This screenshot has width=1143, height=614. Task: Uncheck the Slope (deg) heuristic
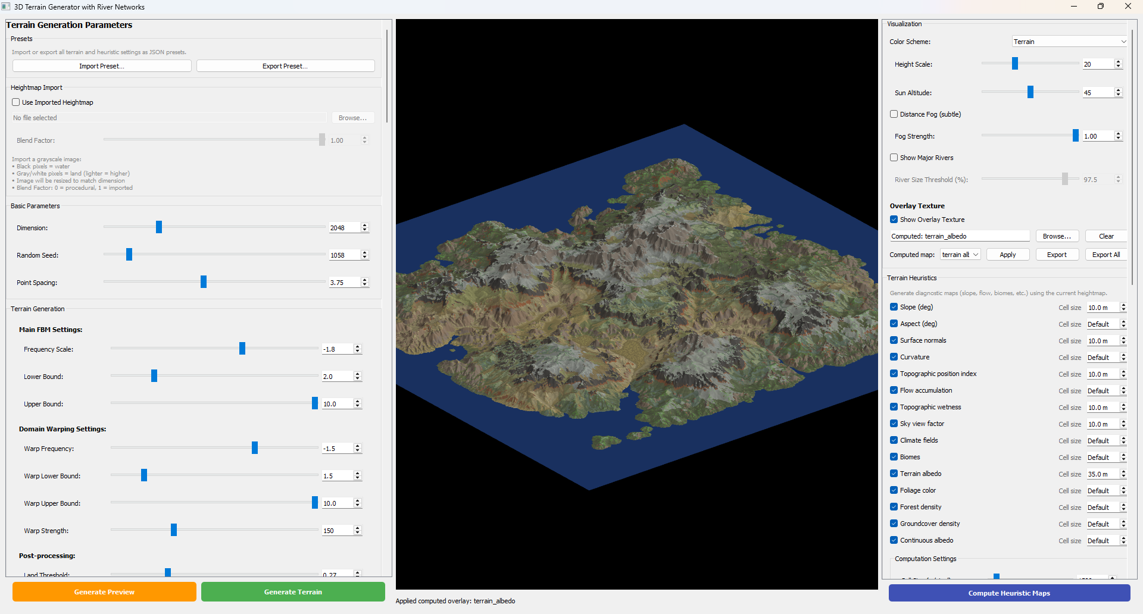(894, 307)
